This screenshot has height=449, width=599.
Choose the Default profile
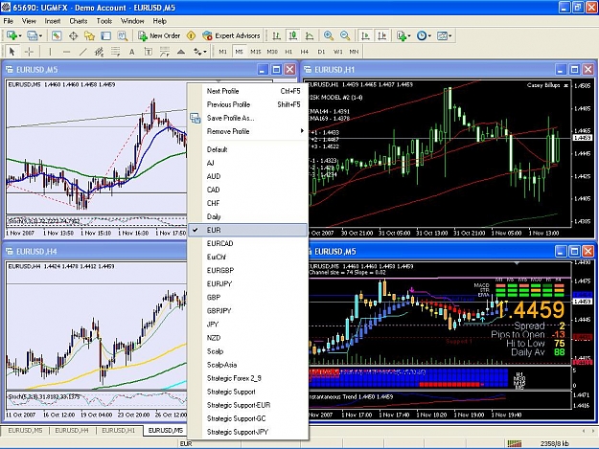click(x=248, y=149)
